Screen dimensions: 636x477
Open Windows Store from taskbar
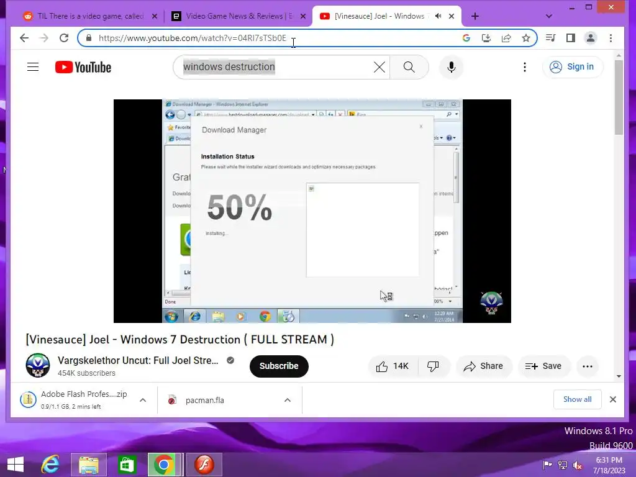click(127, 465)
